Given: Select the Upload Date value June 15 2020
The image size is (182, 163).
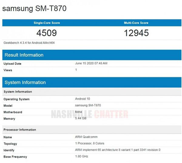Looking at the screenshot, I should tap(91, 63).
